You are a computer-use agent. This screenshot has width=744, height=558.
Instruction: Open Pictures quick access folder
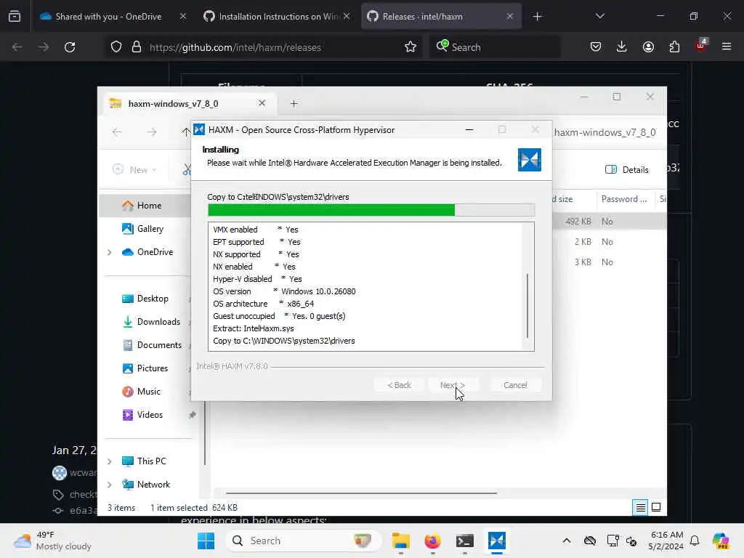tap(145, 368)
